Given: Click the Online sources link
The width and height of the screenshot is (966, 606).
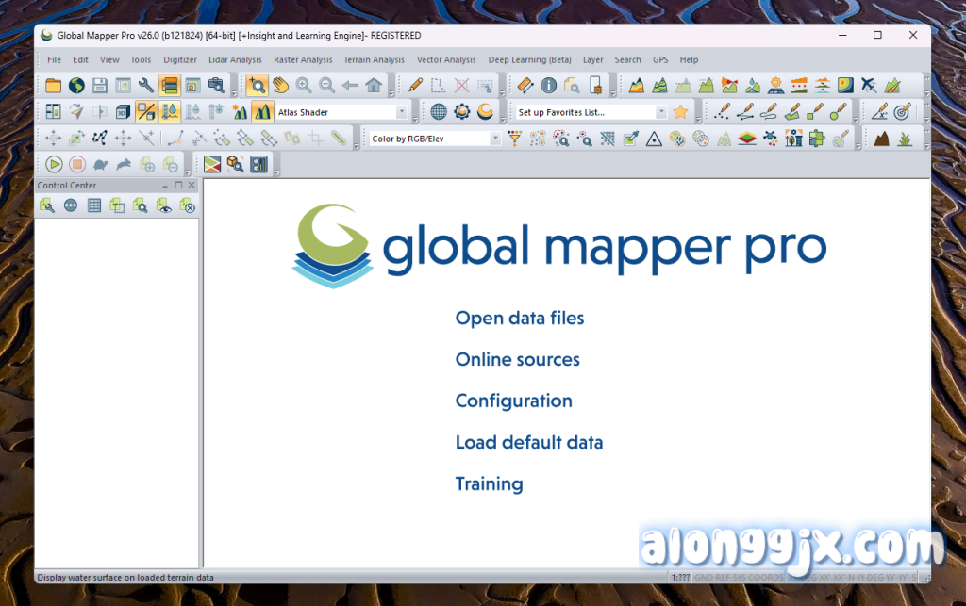Looking at the screenshot, I should pyautogui.click(x=517, y=360).
